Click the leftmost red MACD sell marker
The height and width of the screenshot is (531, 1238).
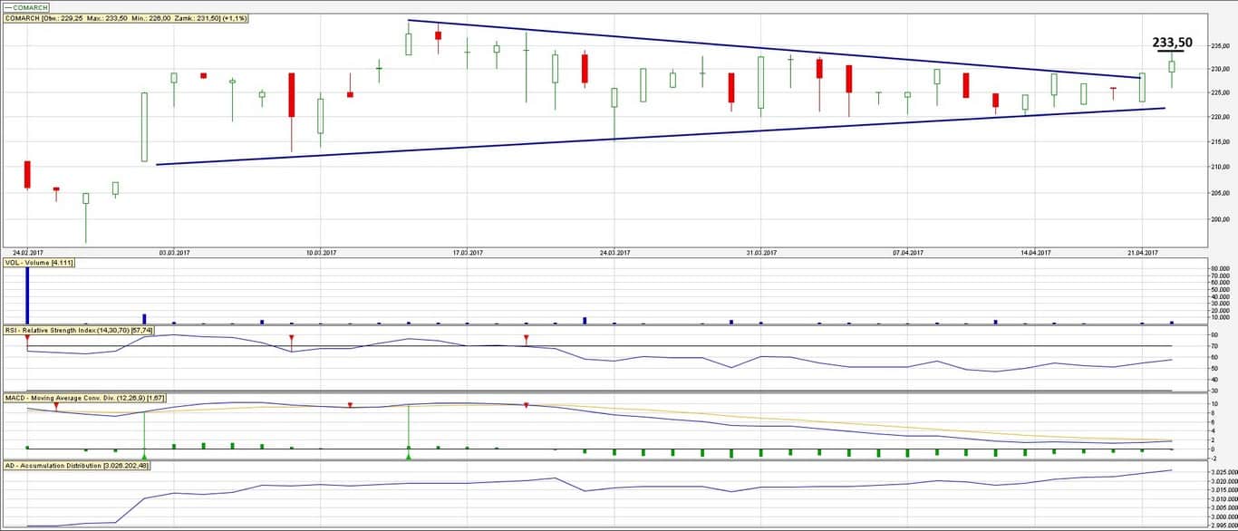(x=56, y=406)
